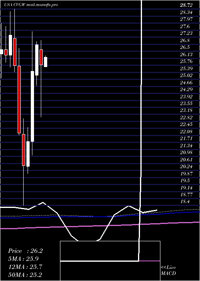Viewport: 200px width, 281px height.
Task: Click the '12MA : 25.7' readout
Action: [25, 267]
